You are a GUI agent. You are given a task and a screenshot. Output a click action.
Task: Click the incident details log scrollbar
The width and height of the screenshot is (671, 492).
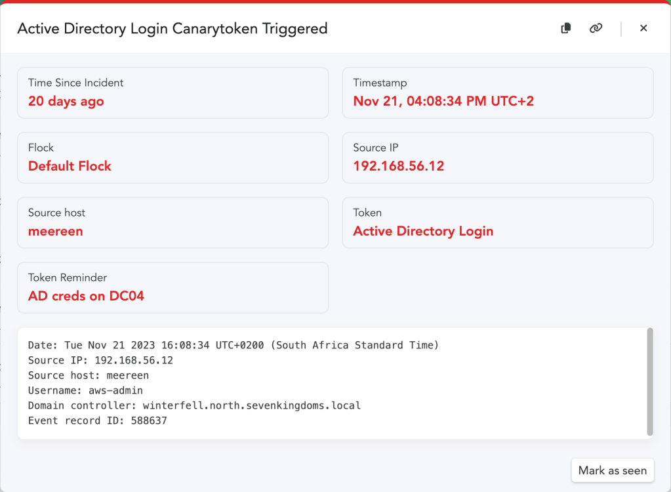[x=650, y=382]
